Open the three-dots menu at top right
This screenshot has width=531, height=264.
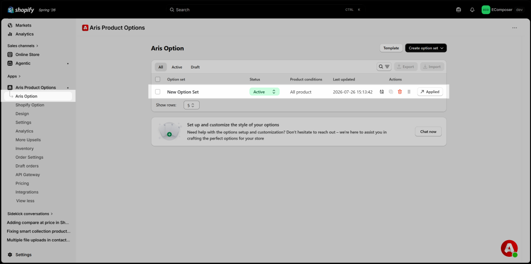pos(514,28)
